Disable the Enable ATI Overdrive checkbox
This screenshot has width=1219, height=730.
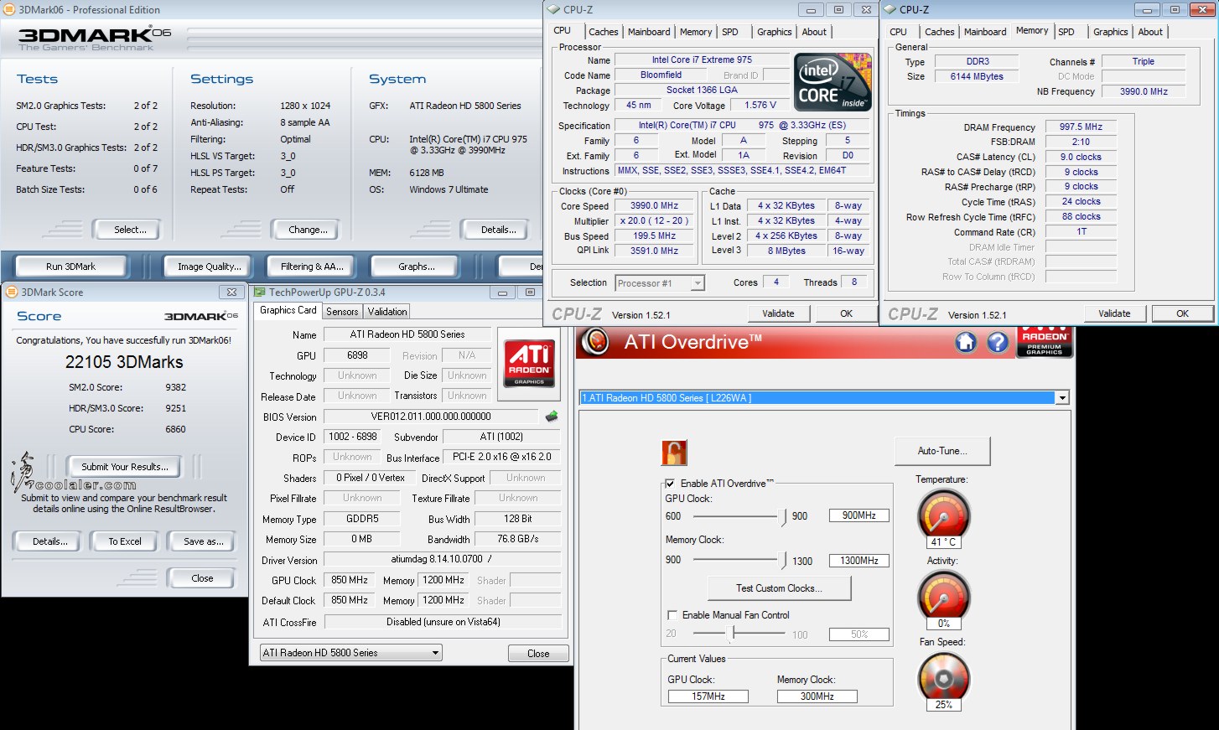[x=670, y=484]
